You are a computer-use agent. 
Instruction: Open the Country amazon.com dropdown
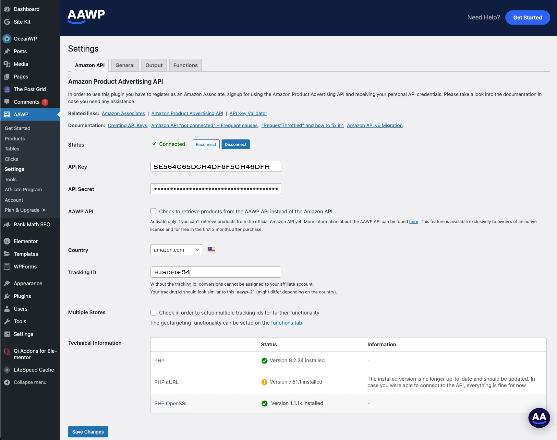pos(176,250)
